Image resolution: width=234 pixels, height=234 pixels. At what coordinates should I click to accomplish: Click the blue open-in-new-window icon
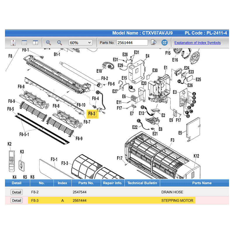click(x=164, y=43)
